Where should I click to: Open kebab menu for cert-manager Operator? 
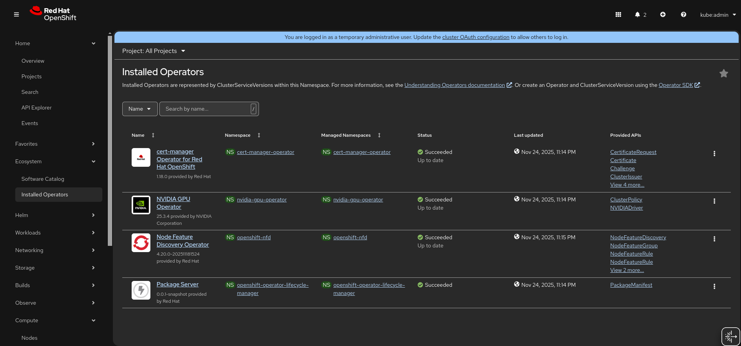(x=714, y=154)
